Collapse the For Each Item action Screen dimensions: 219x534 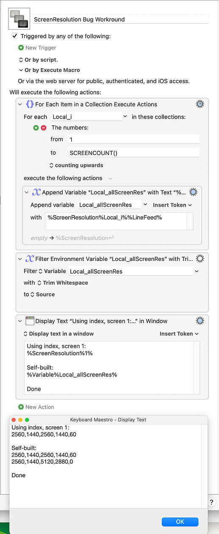click(x=20, y=104)
